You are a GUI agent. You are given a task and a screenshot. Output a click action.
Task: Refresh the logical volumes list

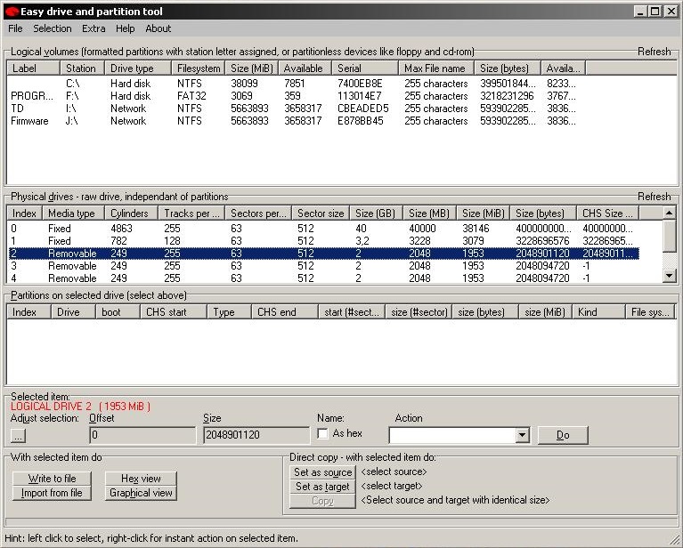[x=654, y=52]
